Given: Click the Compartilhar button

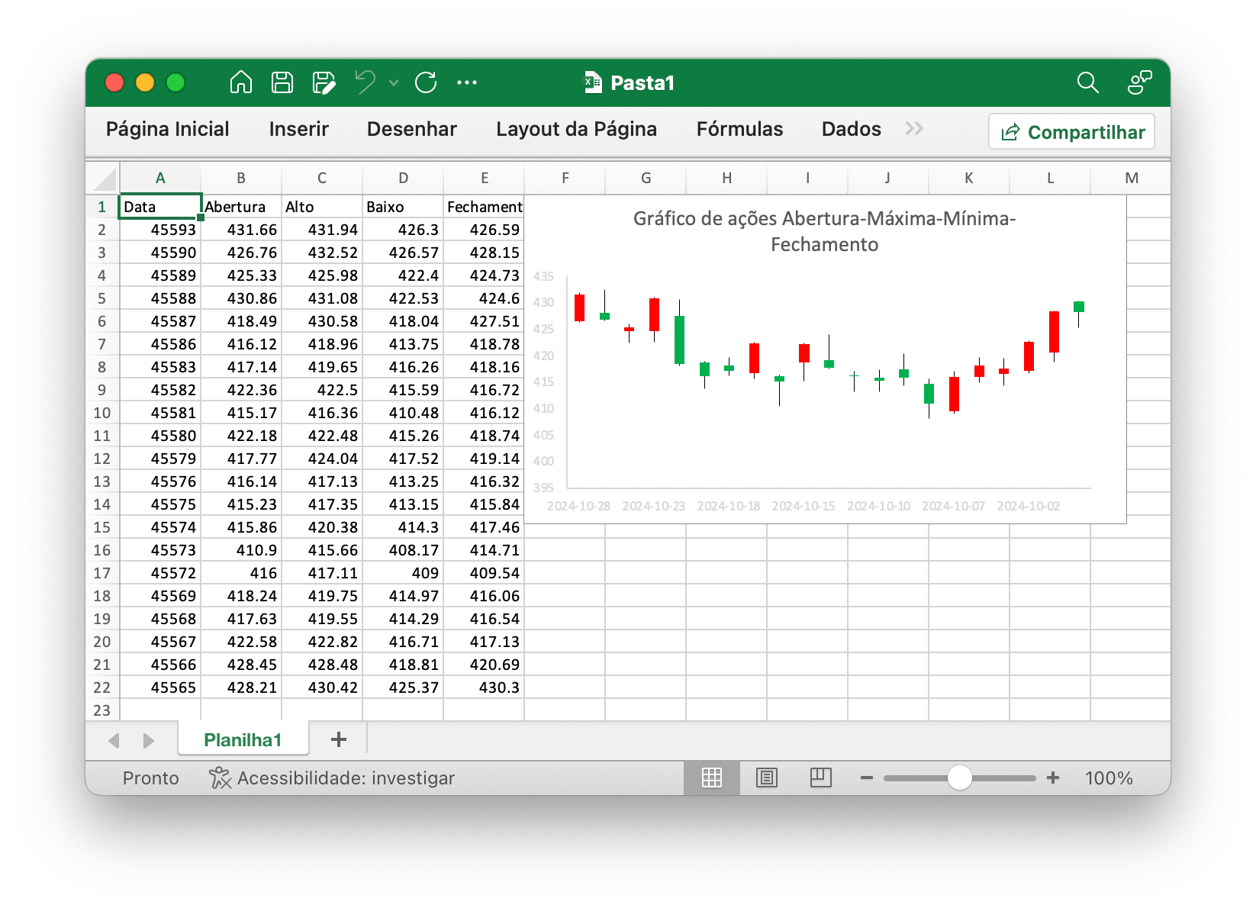Looking at the screenshot, I should click(x=1072, y=132).
